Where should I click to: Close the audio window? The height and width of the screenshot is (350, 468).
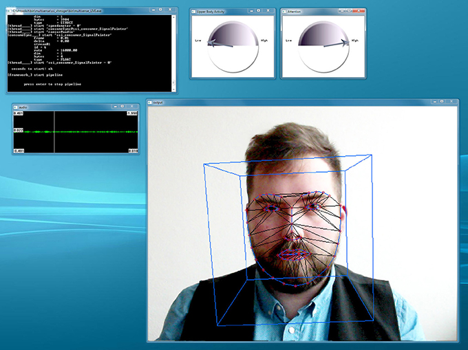tap(132, 107)
